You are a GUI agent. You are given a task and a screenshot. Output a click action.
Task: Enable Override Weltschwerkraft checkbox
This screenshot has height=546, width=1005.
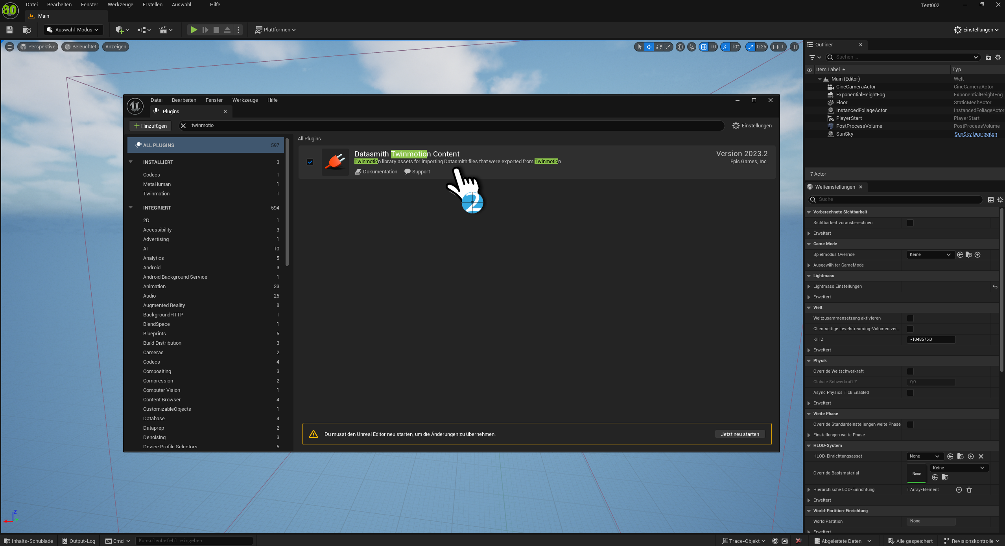(910, 371)
